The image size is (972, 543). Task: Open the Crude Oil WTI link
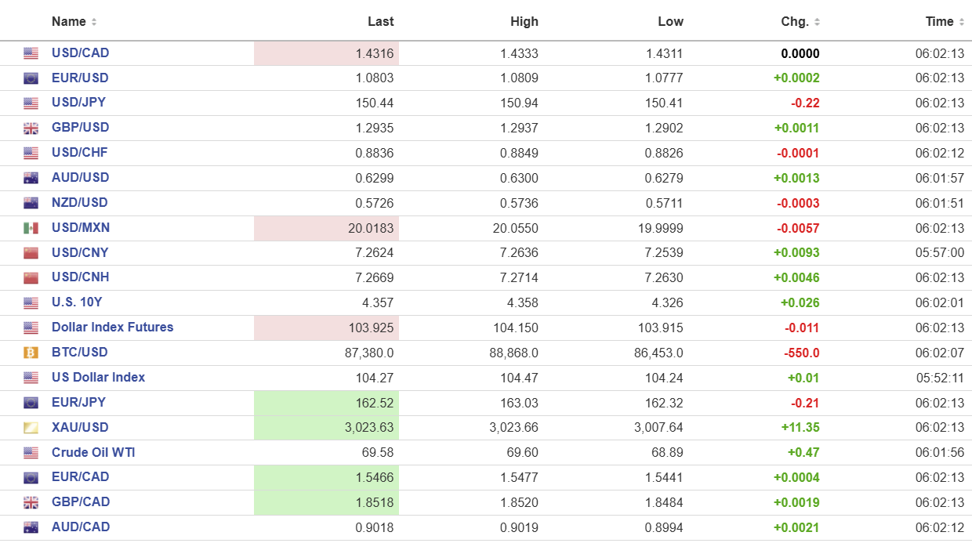[93, 453]
